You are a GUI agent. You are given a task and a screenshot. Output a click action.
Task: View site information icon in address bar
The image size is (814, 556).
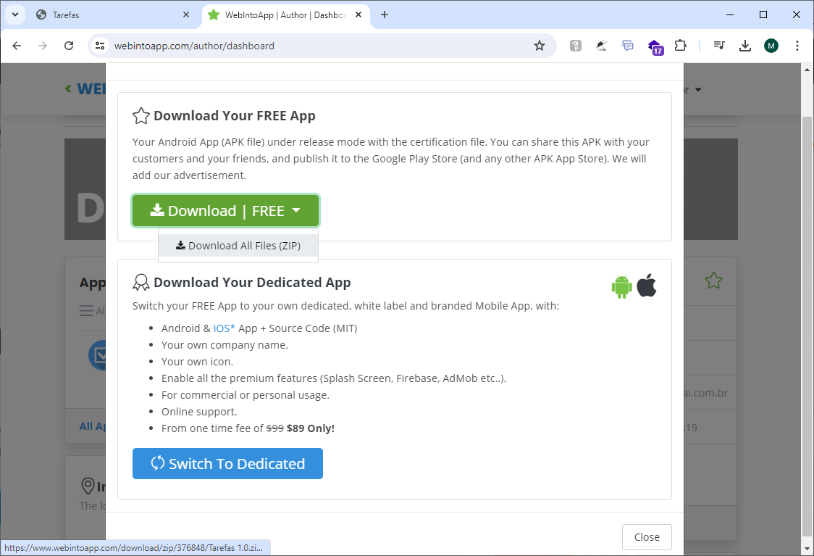click(x=100, y=46)
